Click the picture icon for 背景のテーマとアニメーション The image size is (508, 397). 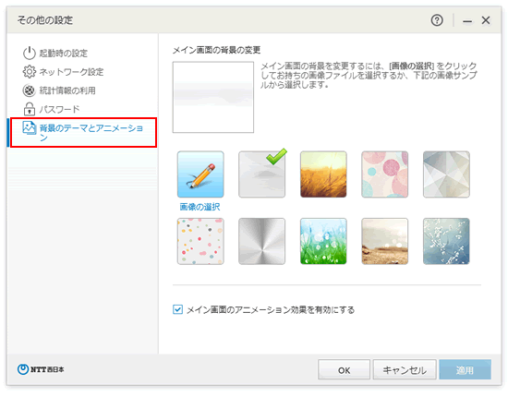(30, 128)
